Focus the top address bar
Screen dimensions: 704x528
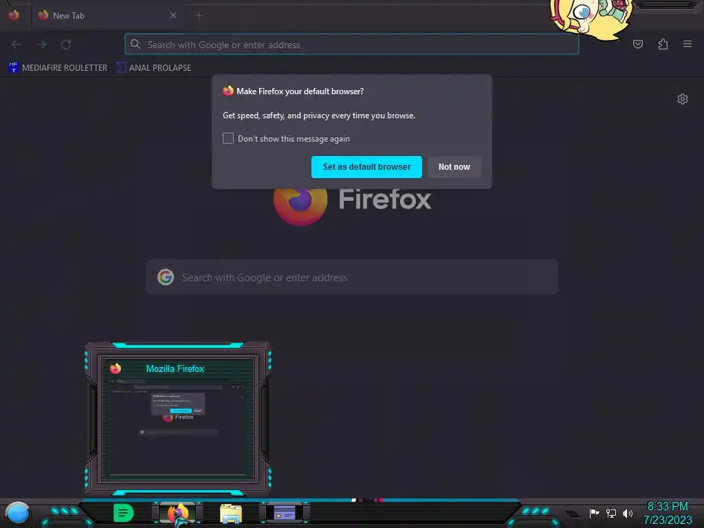click(351, 45)
